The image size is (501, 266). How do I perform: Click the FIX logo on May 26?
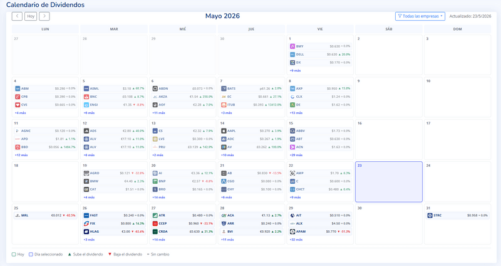[86, 223]
